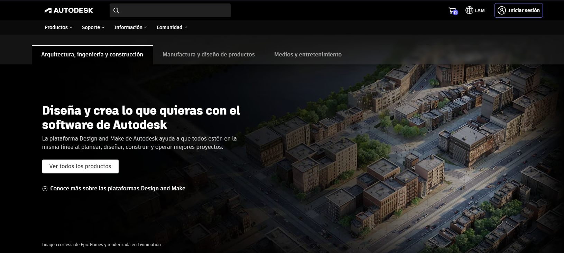564x253 pixels.
Task: Open the shopping cart
Action: tap(453, 11)
